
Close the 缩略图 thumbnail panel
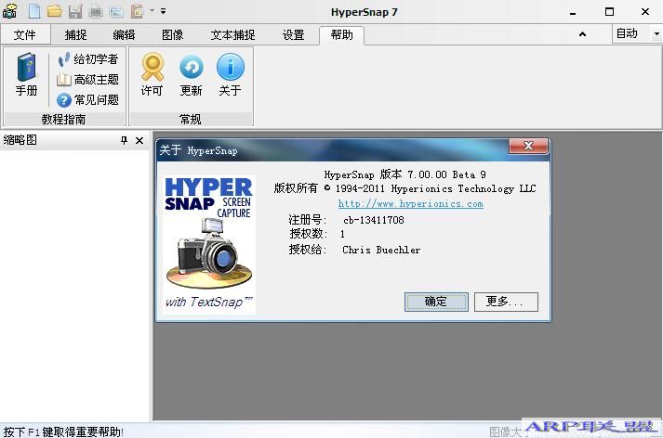click(139, 140)
